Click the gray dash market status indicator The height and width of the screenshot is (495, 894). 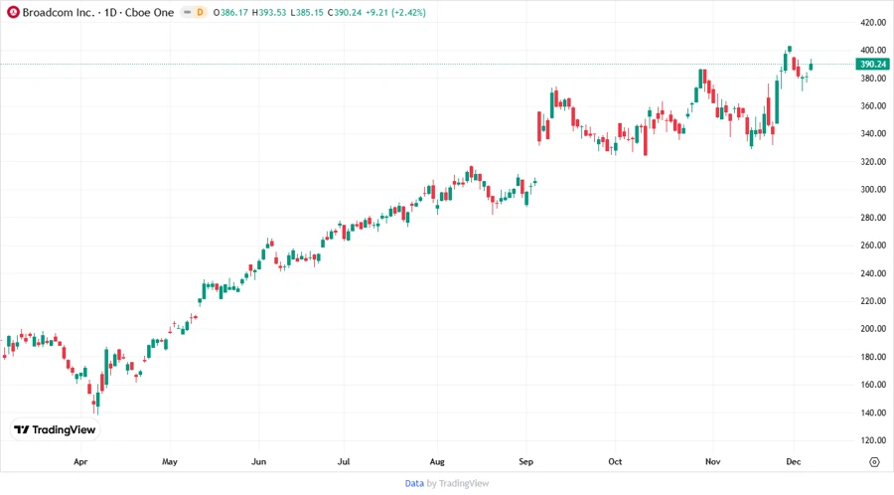(x=187, y=12)
